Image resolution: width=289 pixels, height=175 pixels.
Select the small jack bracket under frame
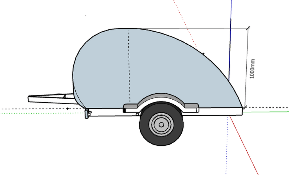pyautogui.click(x=87, y=113)
